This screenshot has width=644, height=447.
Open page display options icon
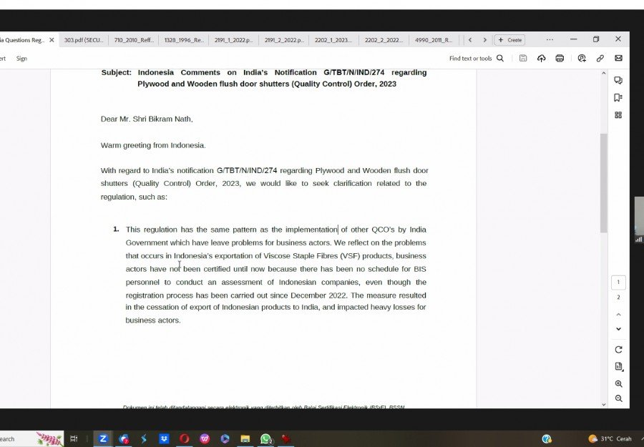[618, 367]
